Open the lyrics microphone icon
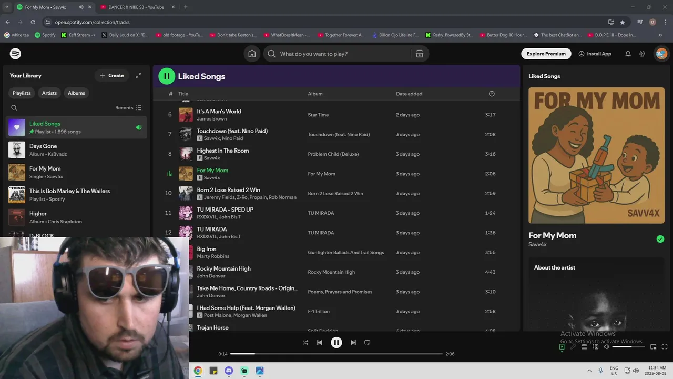The width and height of the screenshot is (673, 379). [573, 347]
